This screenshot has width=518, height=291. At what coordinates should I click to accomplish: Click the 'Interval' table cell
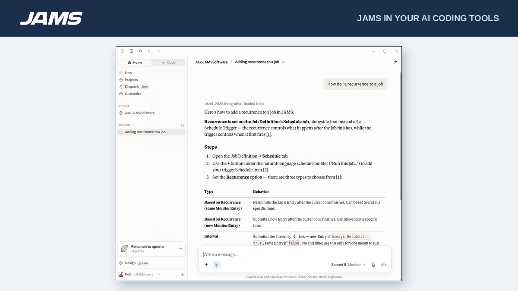[x=211, y=236]
